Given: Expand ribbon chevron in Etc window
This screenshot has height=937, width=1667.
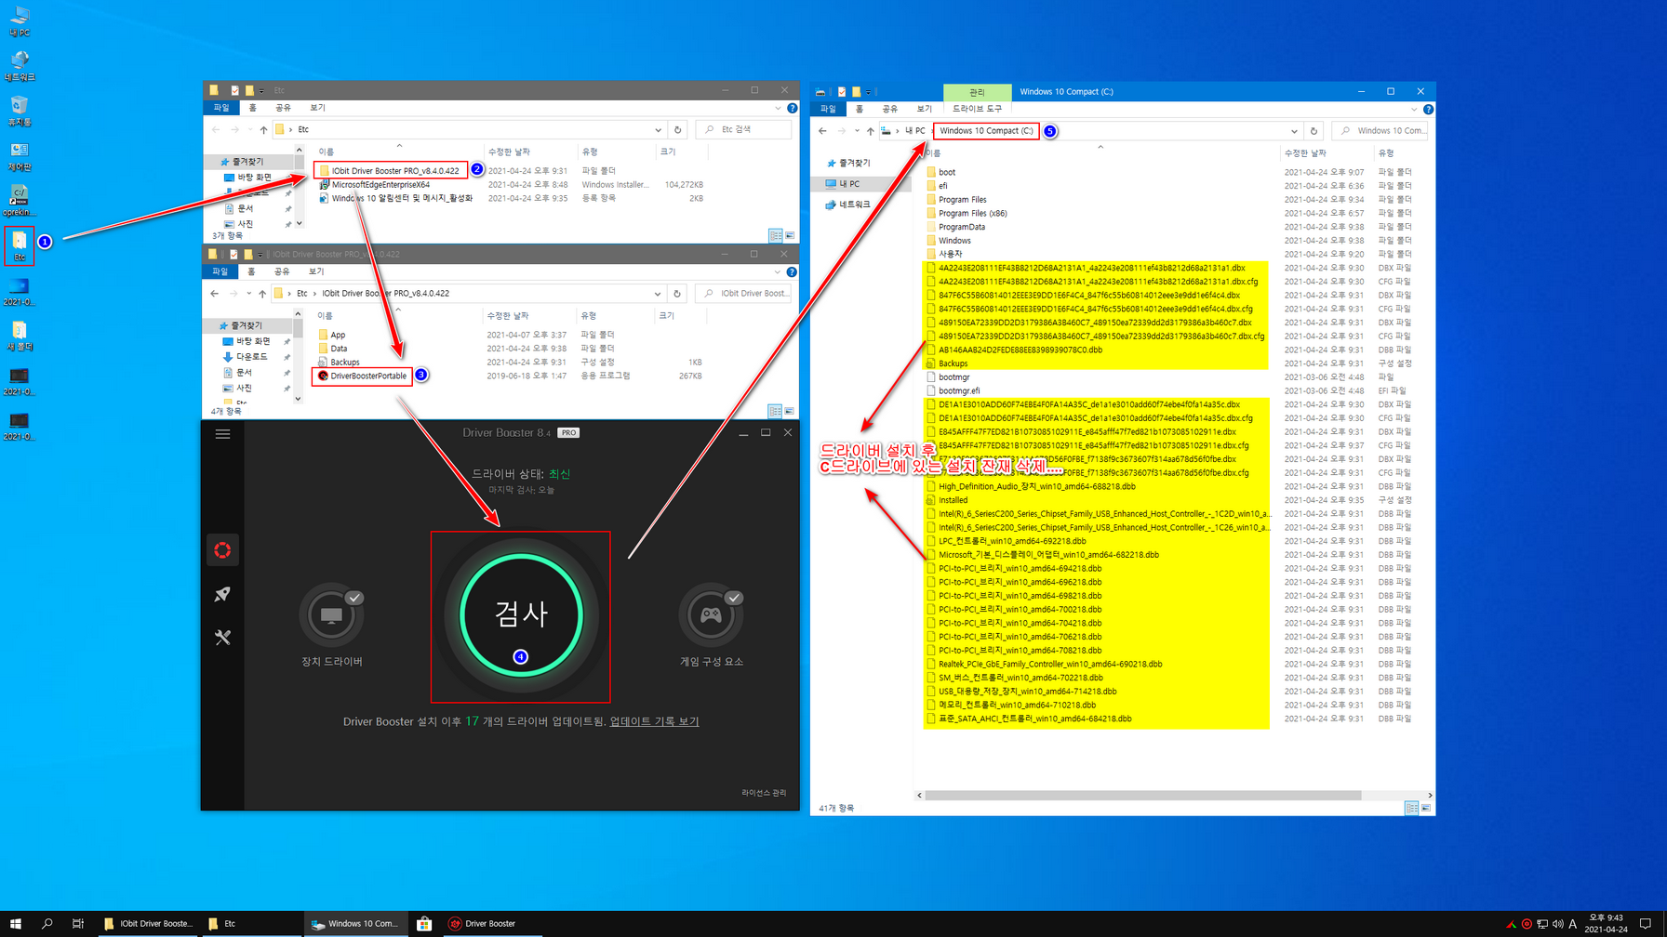Looking at the screenshot, I should [779, 108].
